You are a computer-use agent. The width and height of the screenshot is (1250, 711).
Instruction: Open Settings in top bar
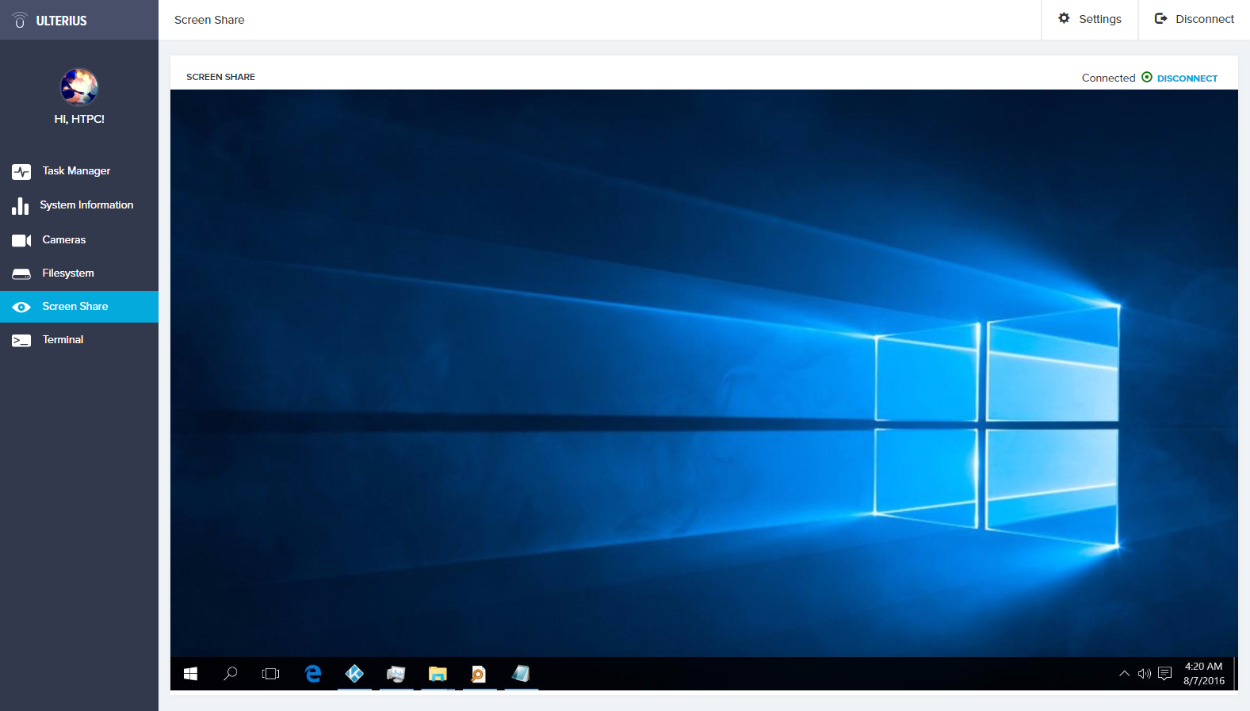(1090, 19)
